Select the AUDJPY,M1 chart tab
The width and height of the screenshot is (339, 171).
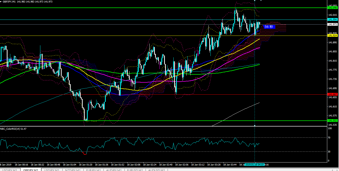[115, 170]
